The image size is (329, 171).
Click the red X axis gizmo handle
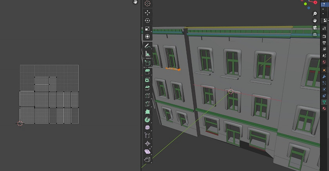315,2
